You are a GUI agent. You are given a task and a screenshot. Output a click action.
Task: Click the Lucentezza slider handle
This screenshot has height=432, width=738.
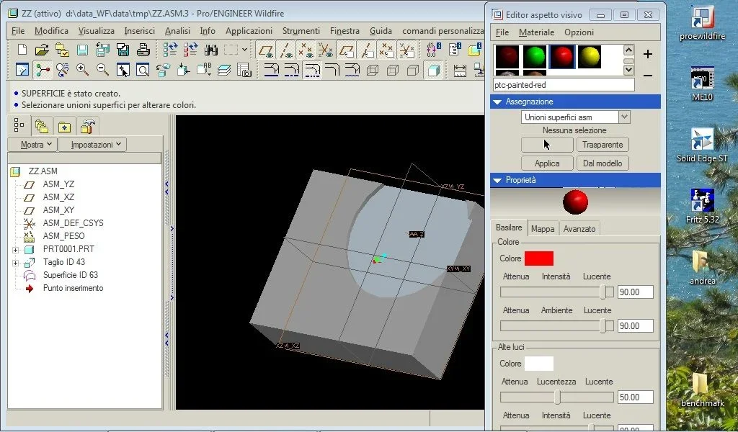[x=557, y=397]
